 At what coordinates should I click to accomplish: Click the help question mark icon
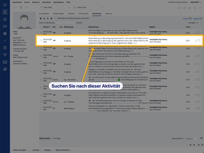pyautogui.click(x=184, y=8)
